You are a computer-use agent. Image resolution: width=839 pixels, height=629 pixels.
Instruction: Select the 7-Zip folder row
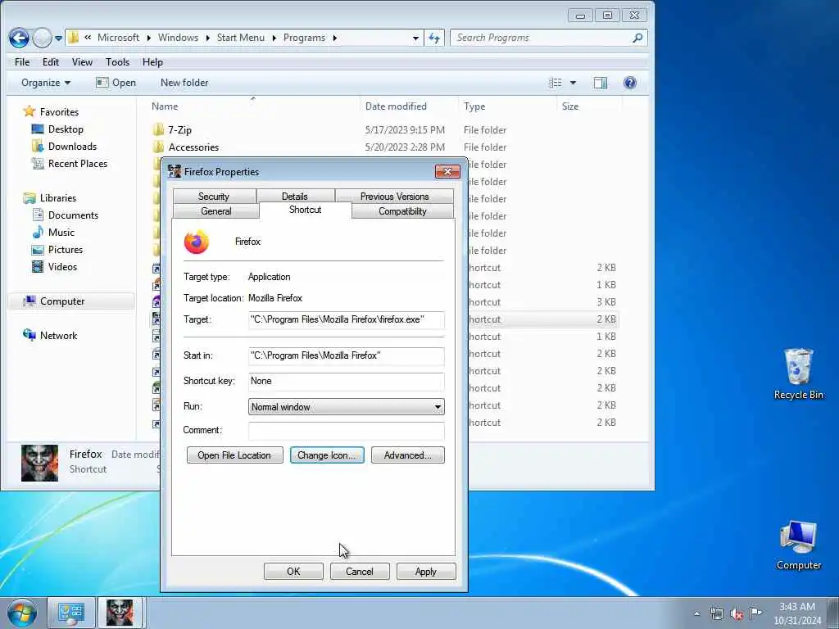click(x=384, y=129)
